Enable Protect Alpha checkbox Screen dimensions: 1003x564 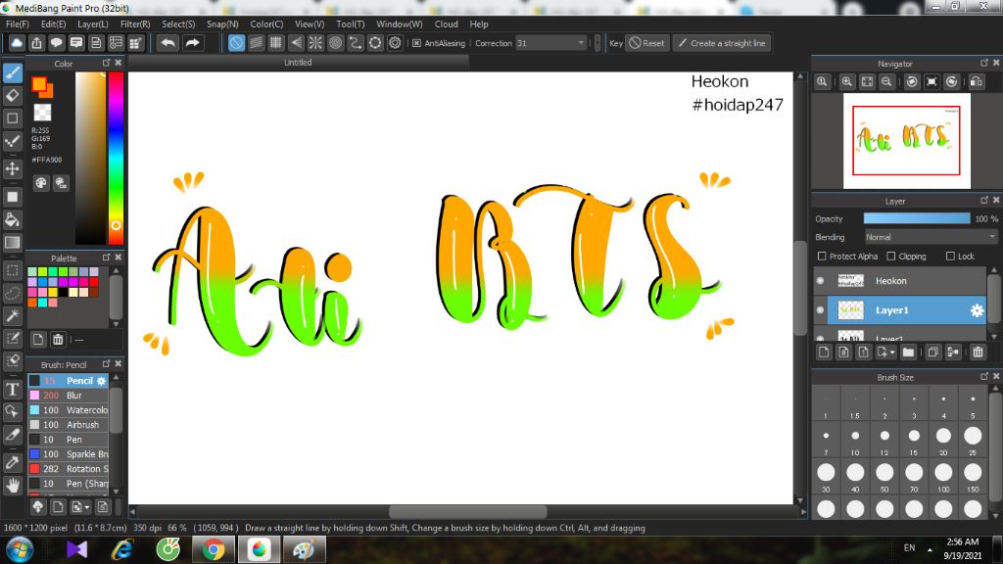822,256
